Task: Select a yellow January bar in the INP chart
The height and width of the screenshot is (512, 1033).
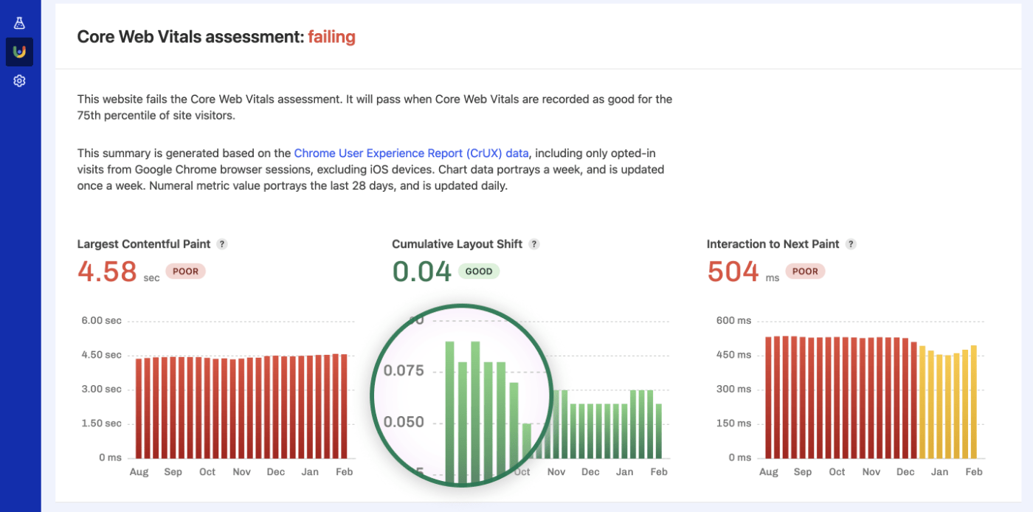Action: [942, 402]
